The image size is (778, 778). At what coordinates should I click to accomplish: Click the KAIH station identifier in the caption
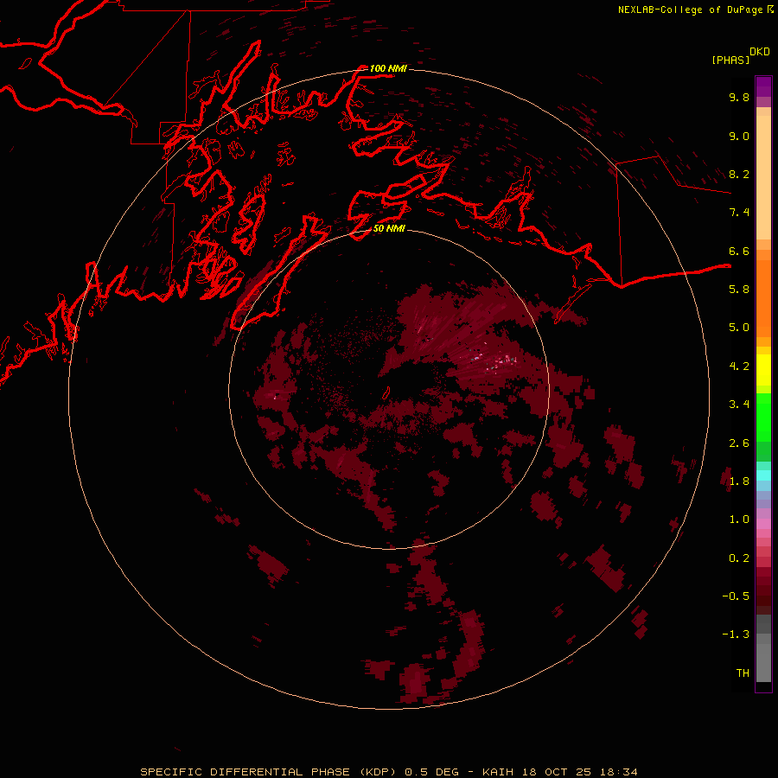click(x=499, y=772)
